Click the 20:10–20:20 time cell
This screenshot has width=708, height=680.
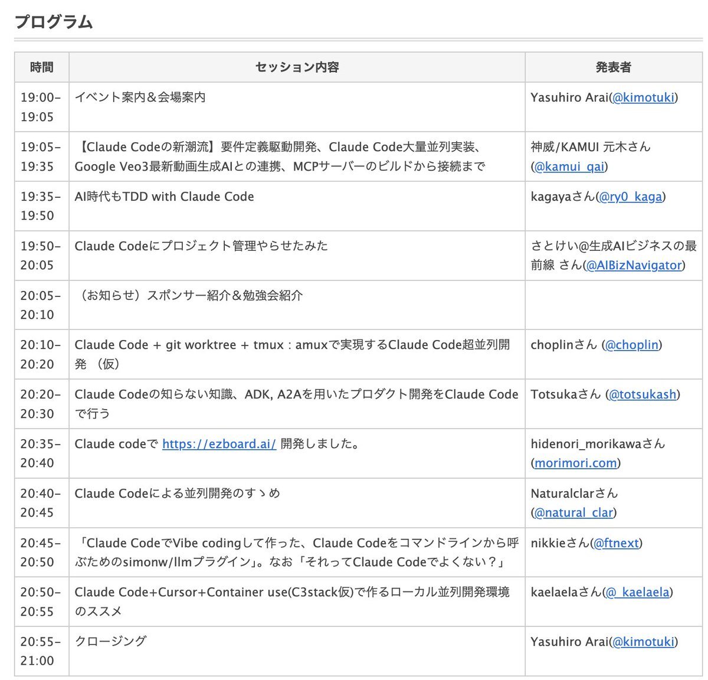[42, 354]
